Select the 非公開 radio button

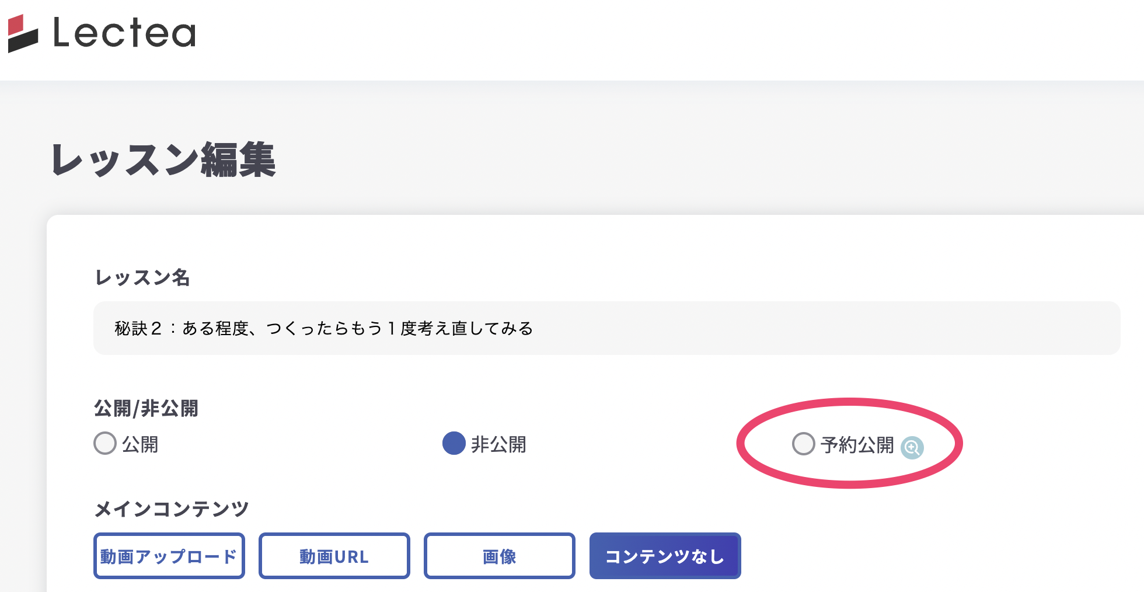pos(454,443)
